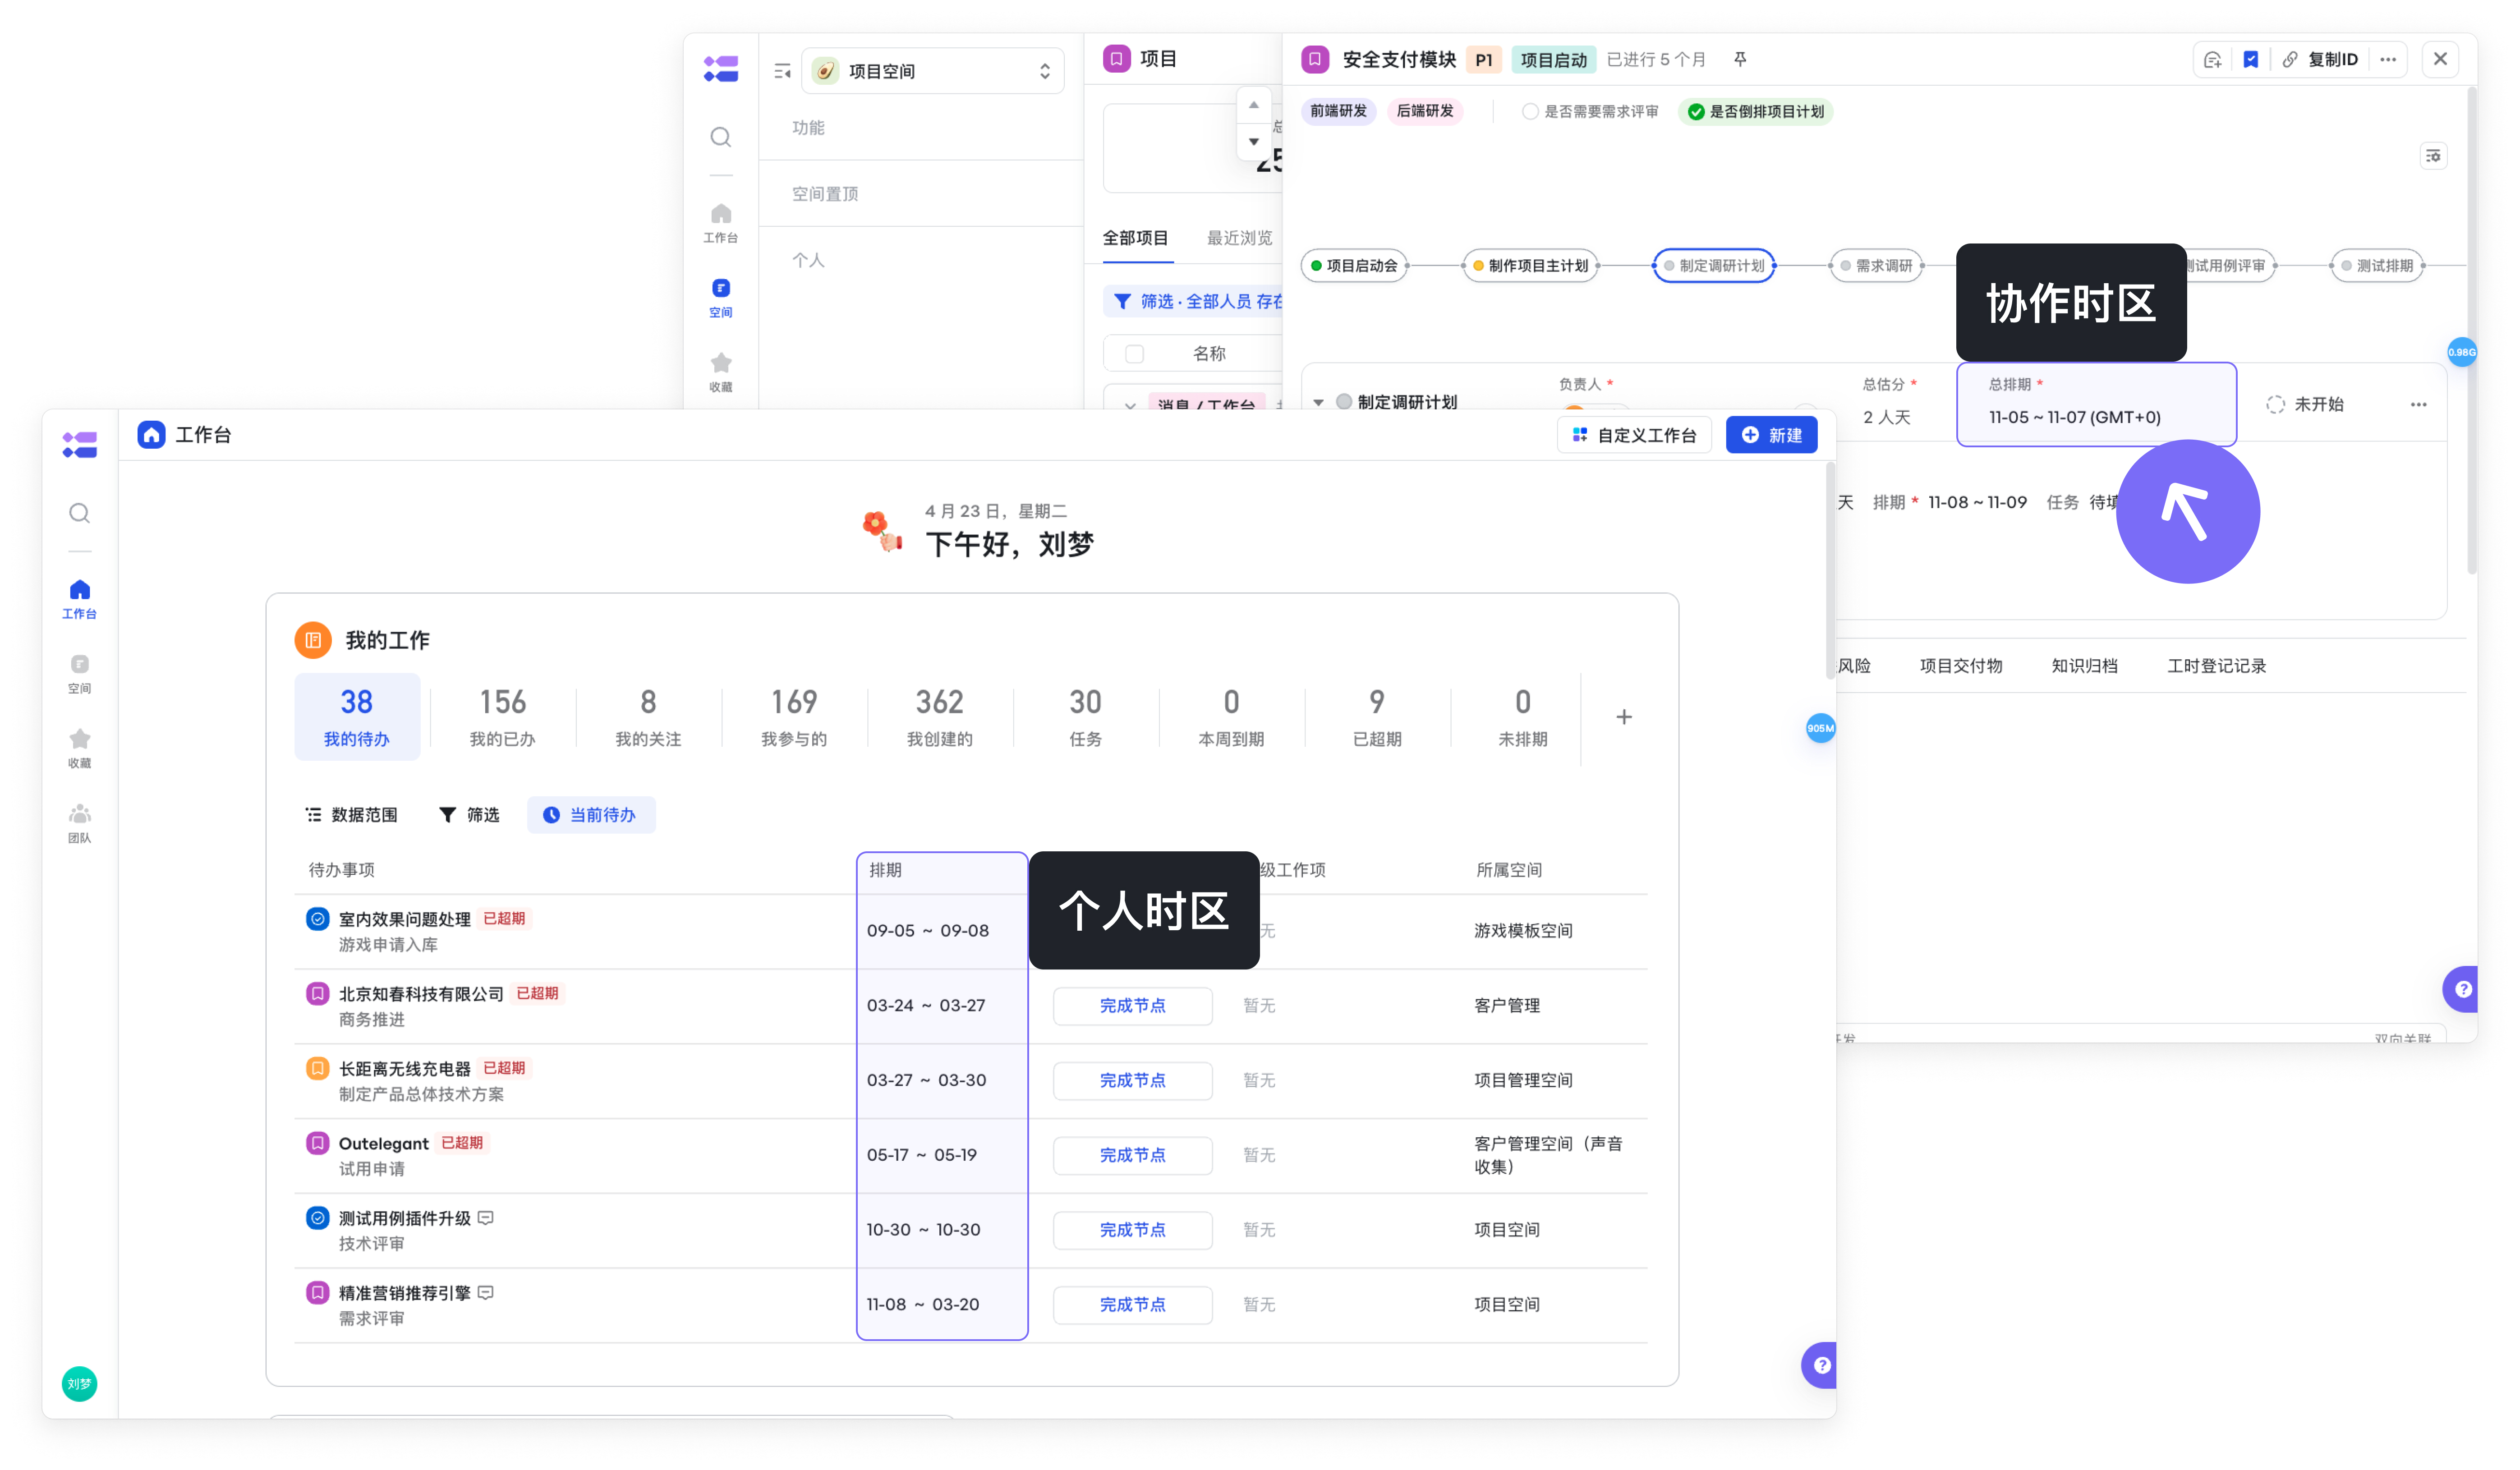The height and width of the screenshot is (1470, 2520).
Task: Open 团队 in the front window sidebar
Action: (x=79, y=824)
